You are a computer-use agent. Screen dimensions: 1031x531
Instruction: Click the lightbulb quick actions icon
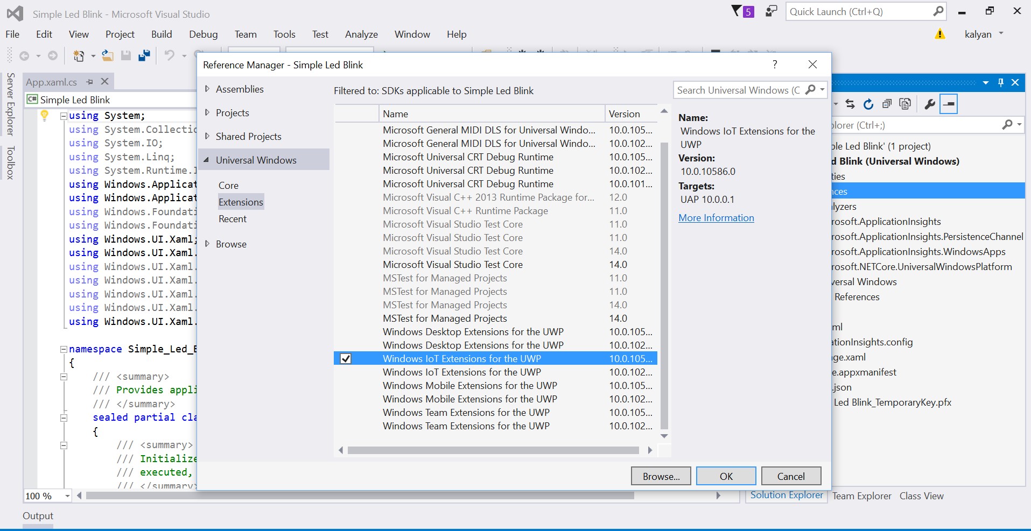click(45, 115)
